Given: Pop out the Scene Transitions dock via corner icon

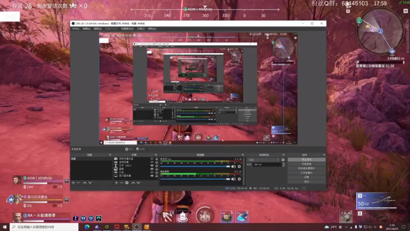Looking at the screenshot, I should (283, 155).
